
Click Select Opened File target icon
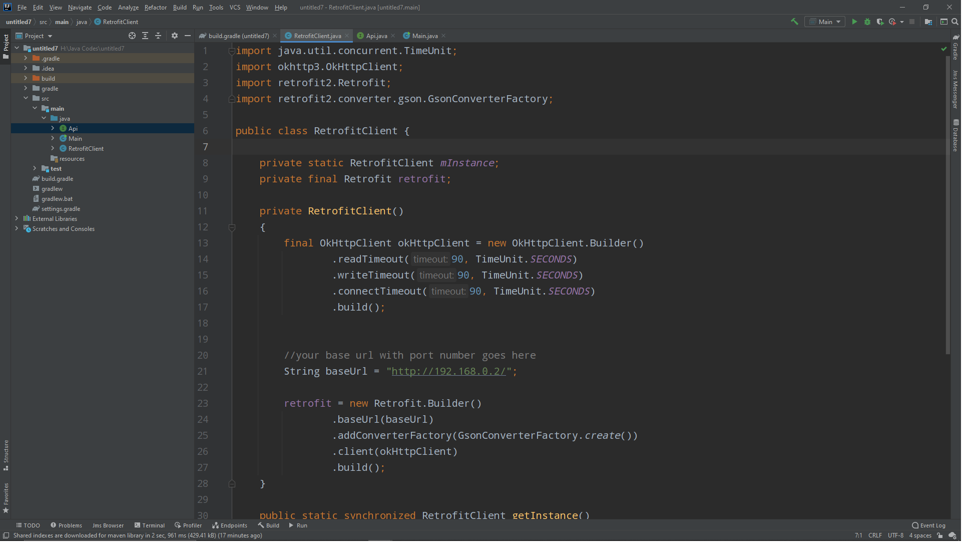tap(133, 36)
